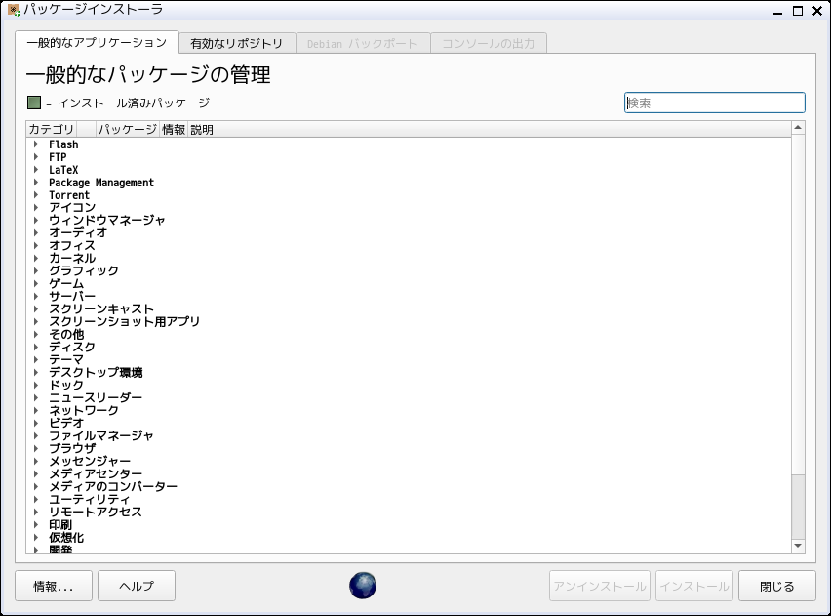Select the ディスク row
Viewport: 831px width, 616px height.
[409, 347]
